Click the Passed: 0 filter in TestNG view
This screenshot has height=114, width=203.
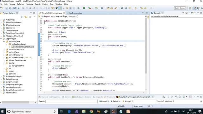coord(104,101)
